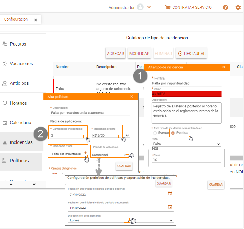Open the Periodo de aplicación Catorcenal dropdown
This screenshot has width=244, height=229.
coord(125,155)
